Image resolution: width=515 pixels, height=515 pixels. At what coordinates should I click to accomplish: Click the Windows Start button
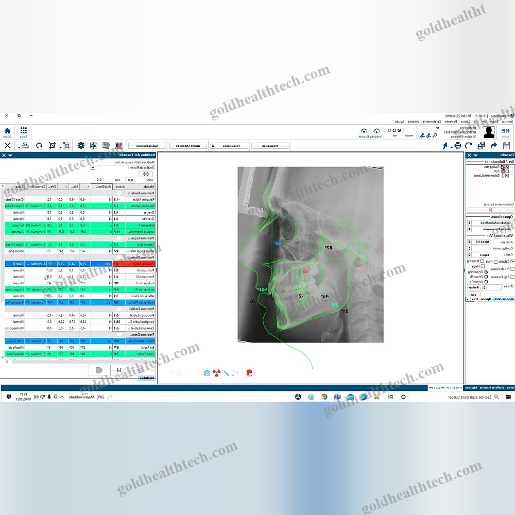pos(508,397)
